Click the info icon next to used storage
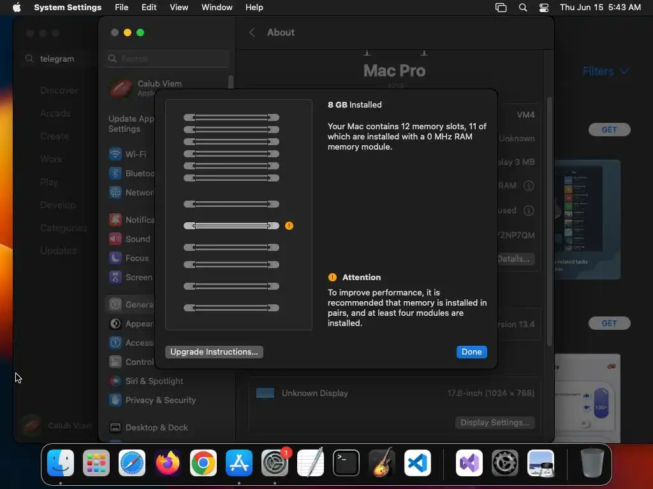The width and height of the screenshot is (653, 489). click(x=529, y=211)
